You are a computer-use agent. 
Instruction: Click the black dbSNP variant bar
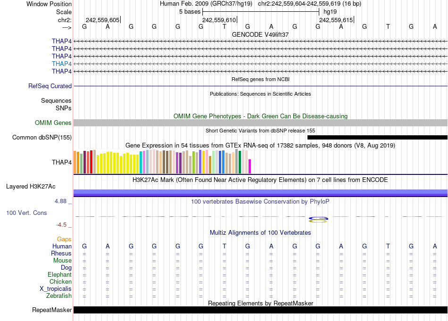[377, 137]
